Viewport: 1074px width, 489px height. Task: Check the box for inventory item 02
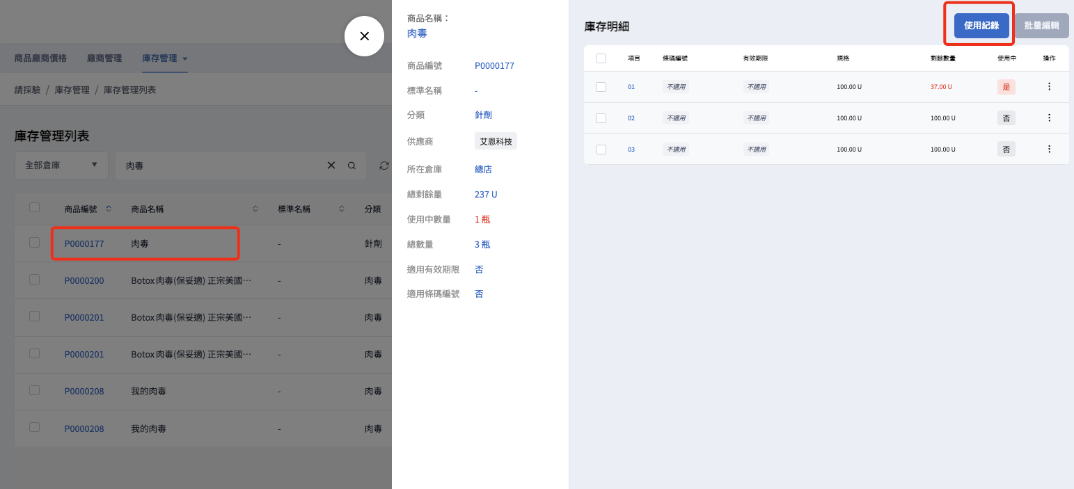pos(601,118)
